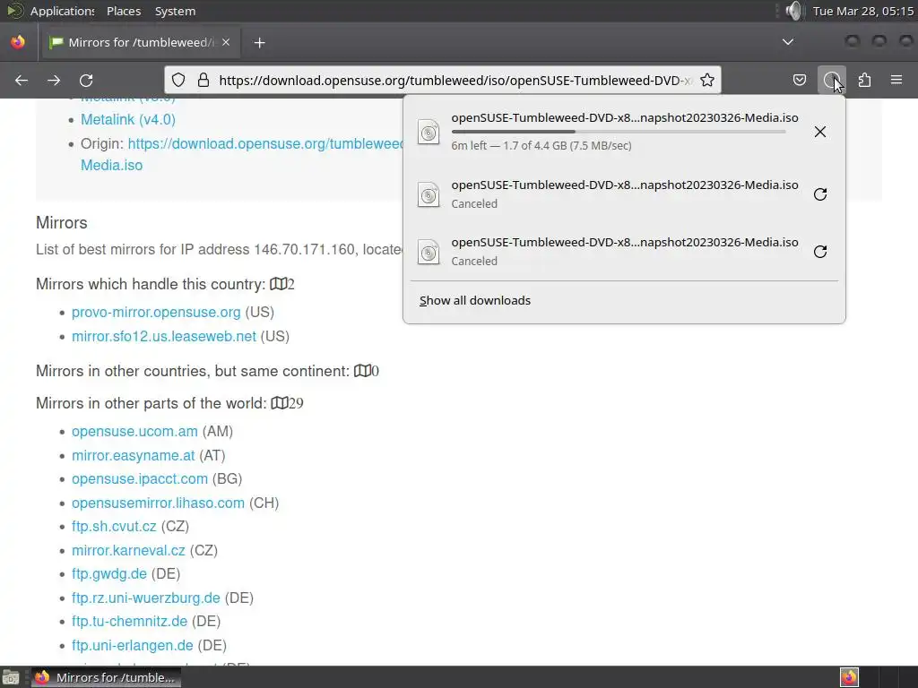Open the clock showing Tue Mar 28

tap(863, 11)
